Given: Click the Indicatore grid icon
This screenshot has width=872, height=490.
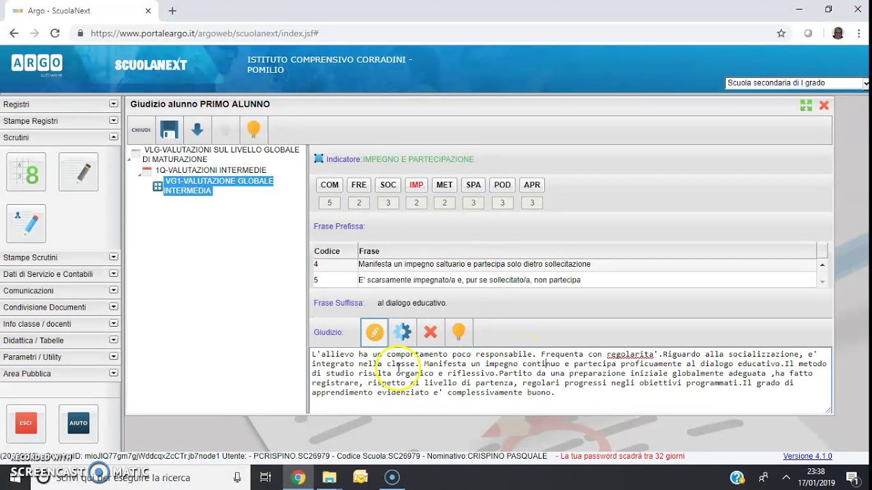Looking at the screenshot, I should coord(318,159).
